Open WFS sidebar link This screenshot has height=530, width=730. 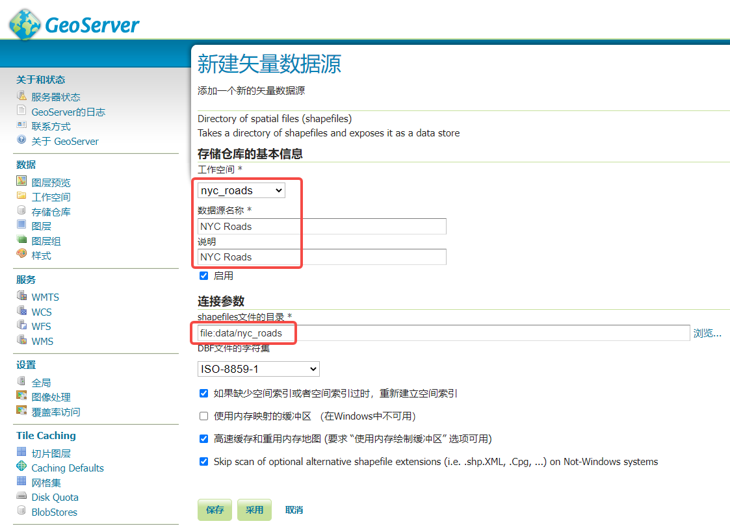[41, 327]
